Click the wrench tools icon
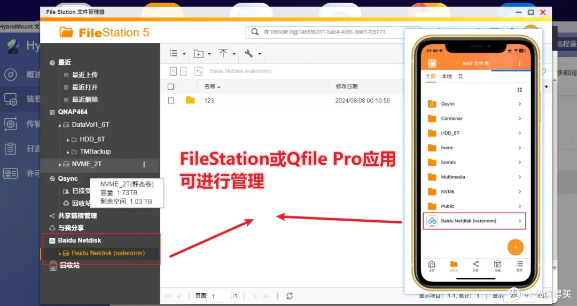The width and height of the screenshot is (577, 306). click(249, 53)
